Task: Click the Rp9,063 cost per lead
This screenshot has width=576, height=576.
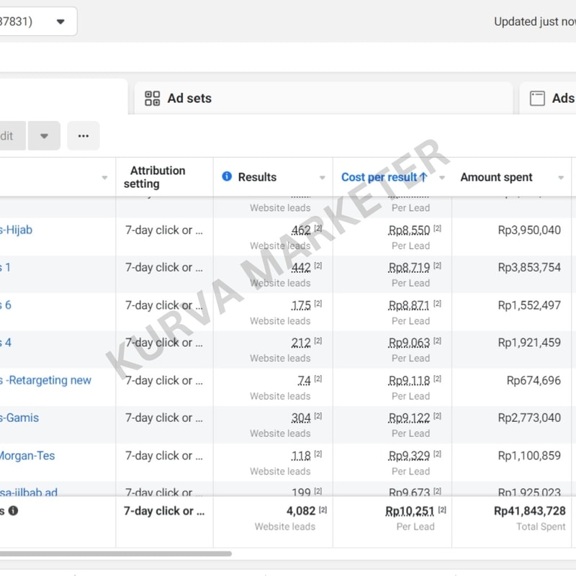Action: (409, 343)
